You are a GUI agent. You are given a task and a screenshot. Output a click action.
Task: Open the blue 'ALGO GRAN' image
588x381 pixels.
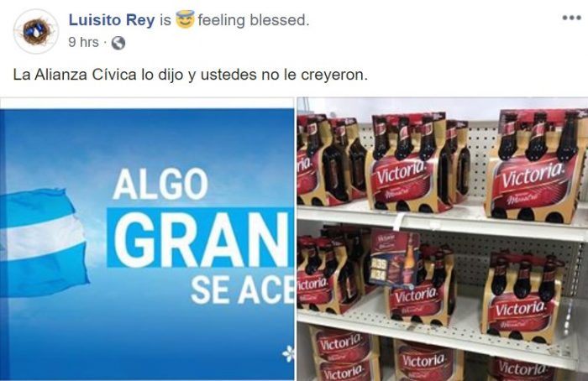(147, 239)
